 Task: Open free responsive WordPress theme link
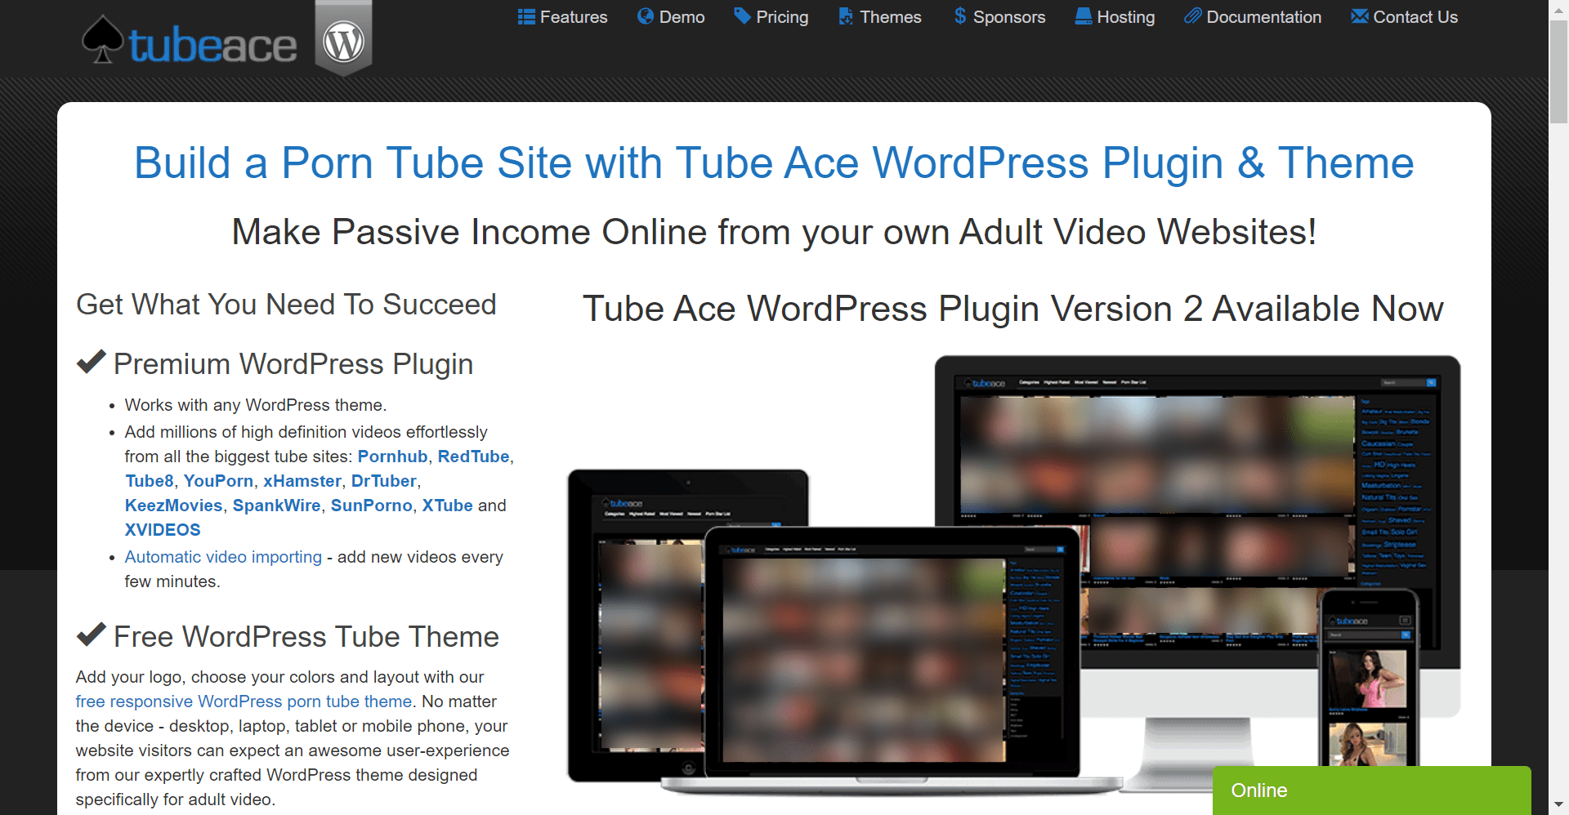coord(244,701)
